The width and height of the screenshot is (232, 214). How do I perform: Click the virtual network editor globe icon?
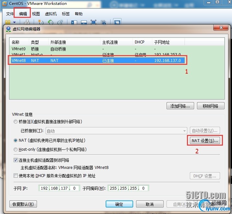coord(8,29)
